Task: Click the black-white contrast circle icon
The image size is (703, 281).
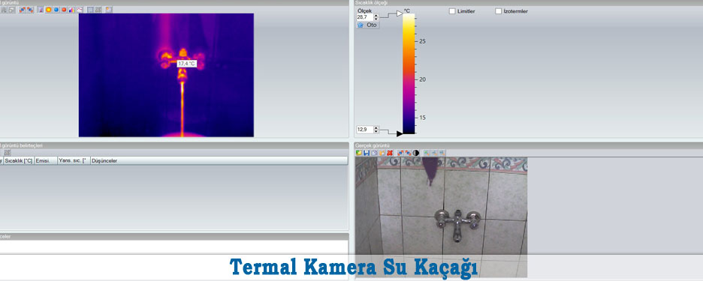Action: (416, 153)
